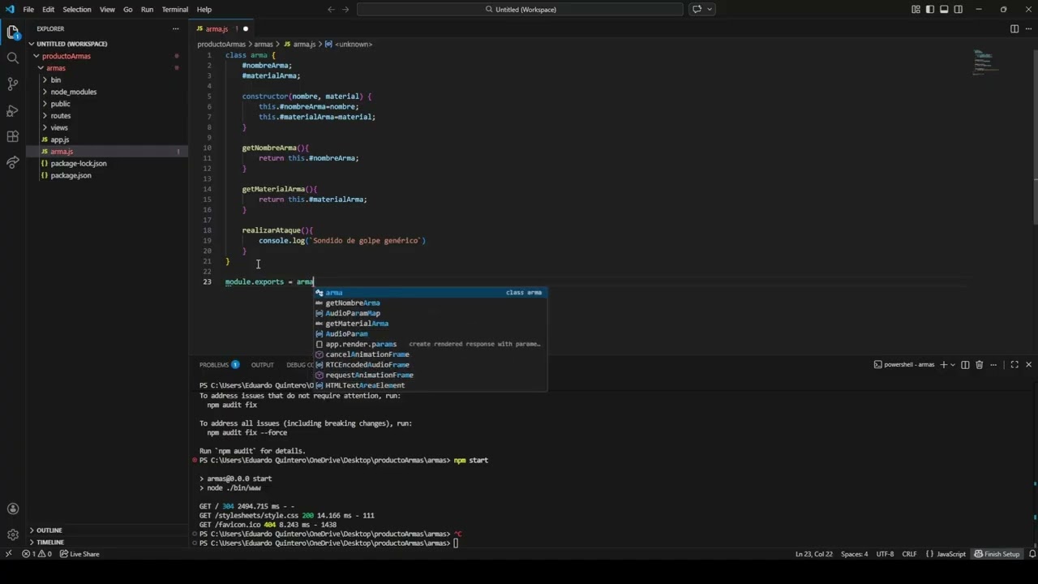Open the Selection menu
This screenshot has width=1038, height=584.
(77, 9)
